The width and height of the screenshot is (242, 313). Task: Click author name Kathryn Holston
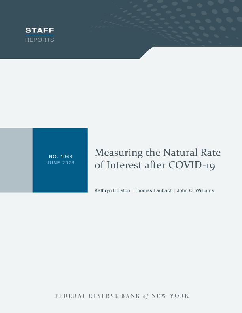112,190
